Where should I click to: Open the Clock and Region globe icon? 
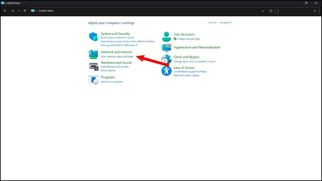tap(166, 59)
